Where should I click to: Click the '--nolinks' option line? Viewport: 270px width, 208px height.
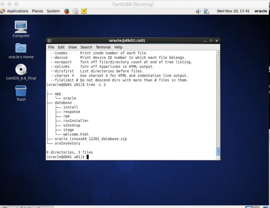103,66
